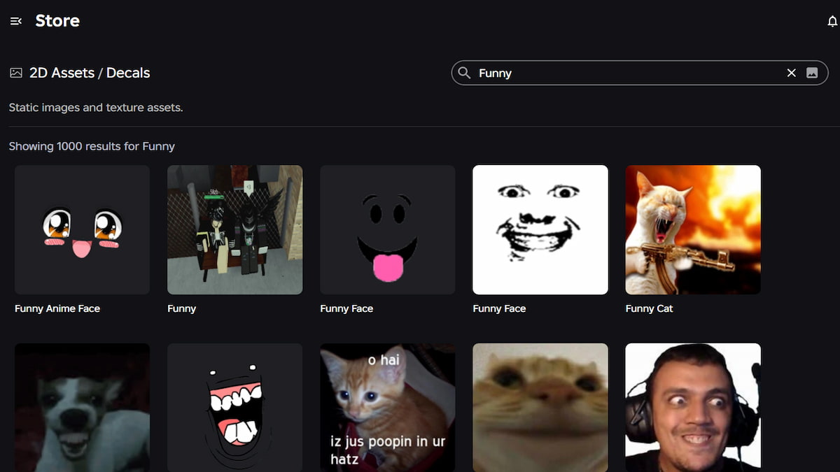Open the notifications bell
The width and height of the screenshot is (840, 472).
point(832,22)
